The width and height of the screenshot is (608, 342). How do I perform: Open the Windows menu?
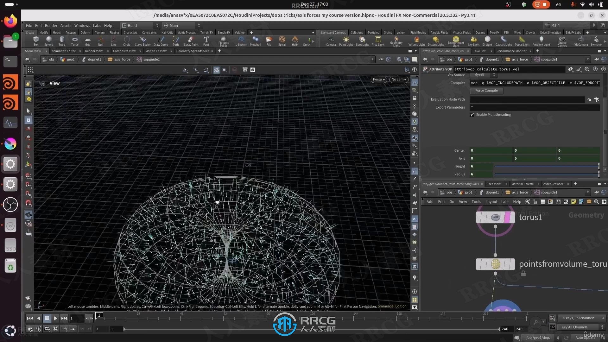[82, 25]
